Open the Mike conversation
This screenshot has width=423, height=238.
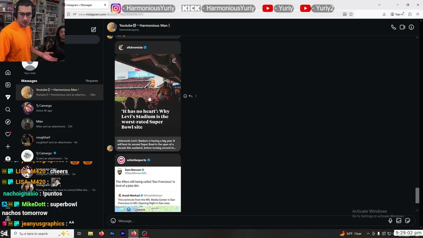coord(59,124)
